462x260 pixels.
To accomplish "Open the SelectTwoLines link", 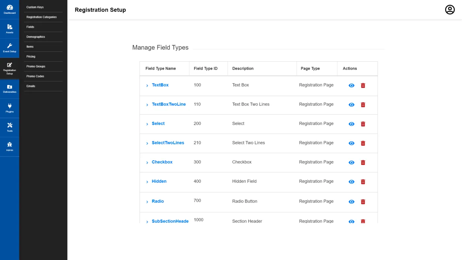I will [x=168, y=143].
